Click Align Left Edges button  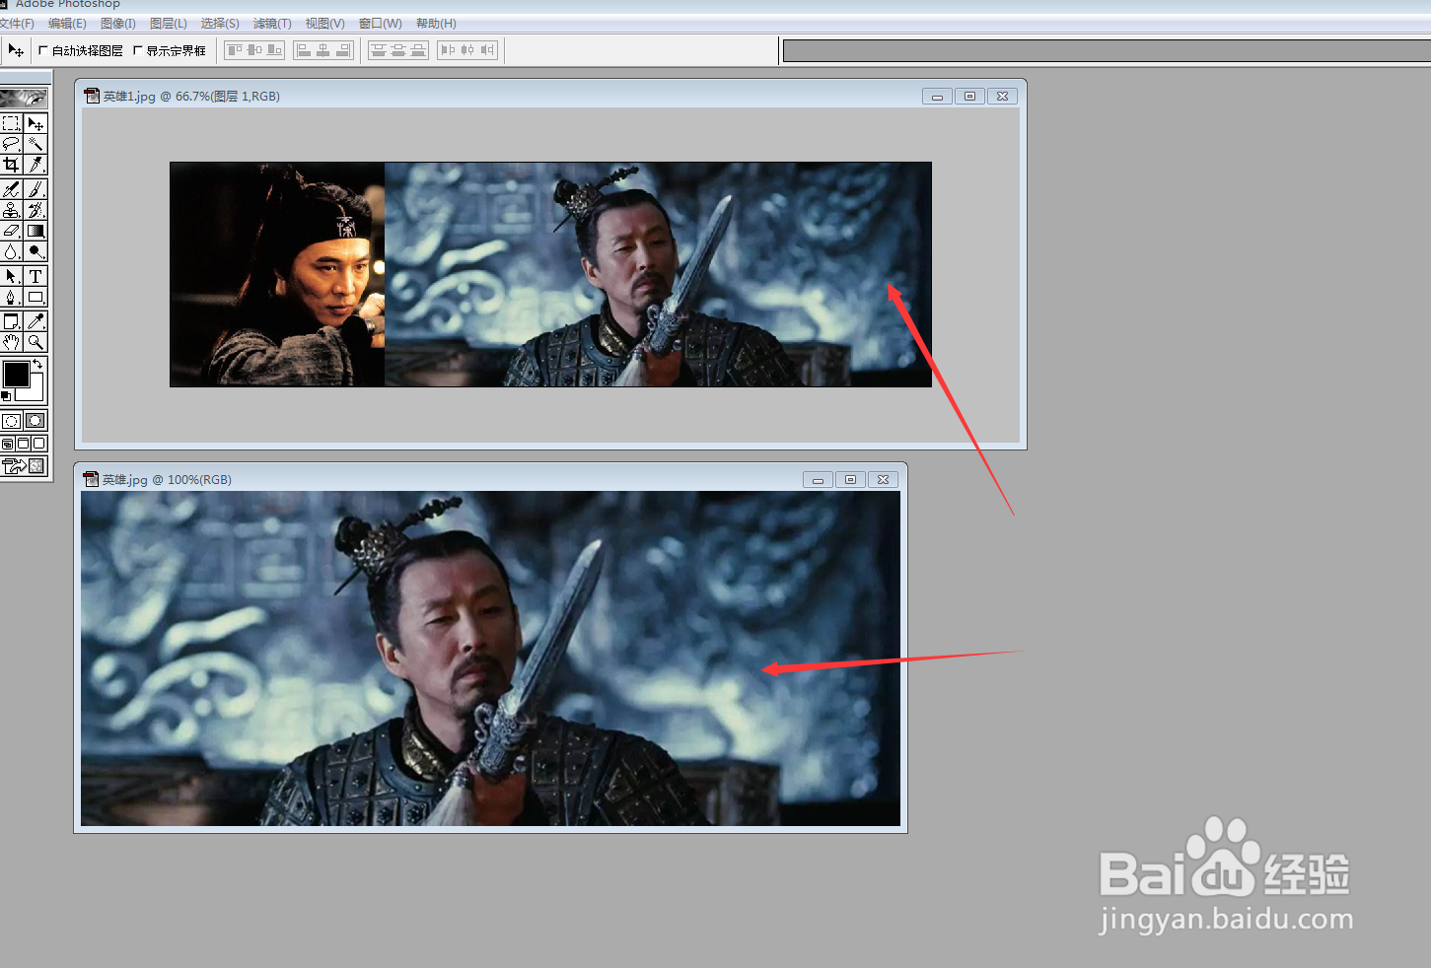pyautogui.click(x=304, y=50)
